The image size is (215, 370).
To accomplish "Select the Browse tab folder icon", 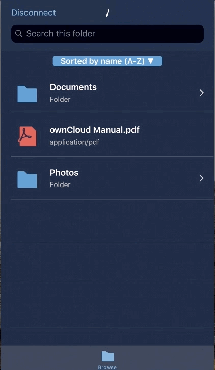I will tap(107, 356).
